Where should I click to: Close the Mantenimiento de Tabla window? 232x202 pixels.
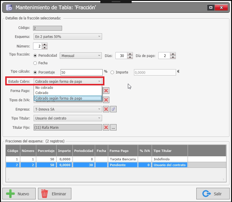(221, 8)
